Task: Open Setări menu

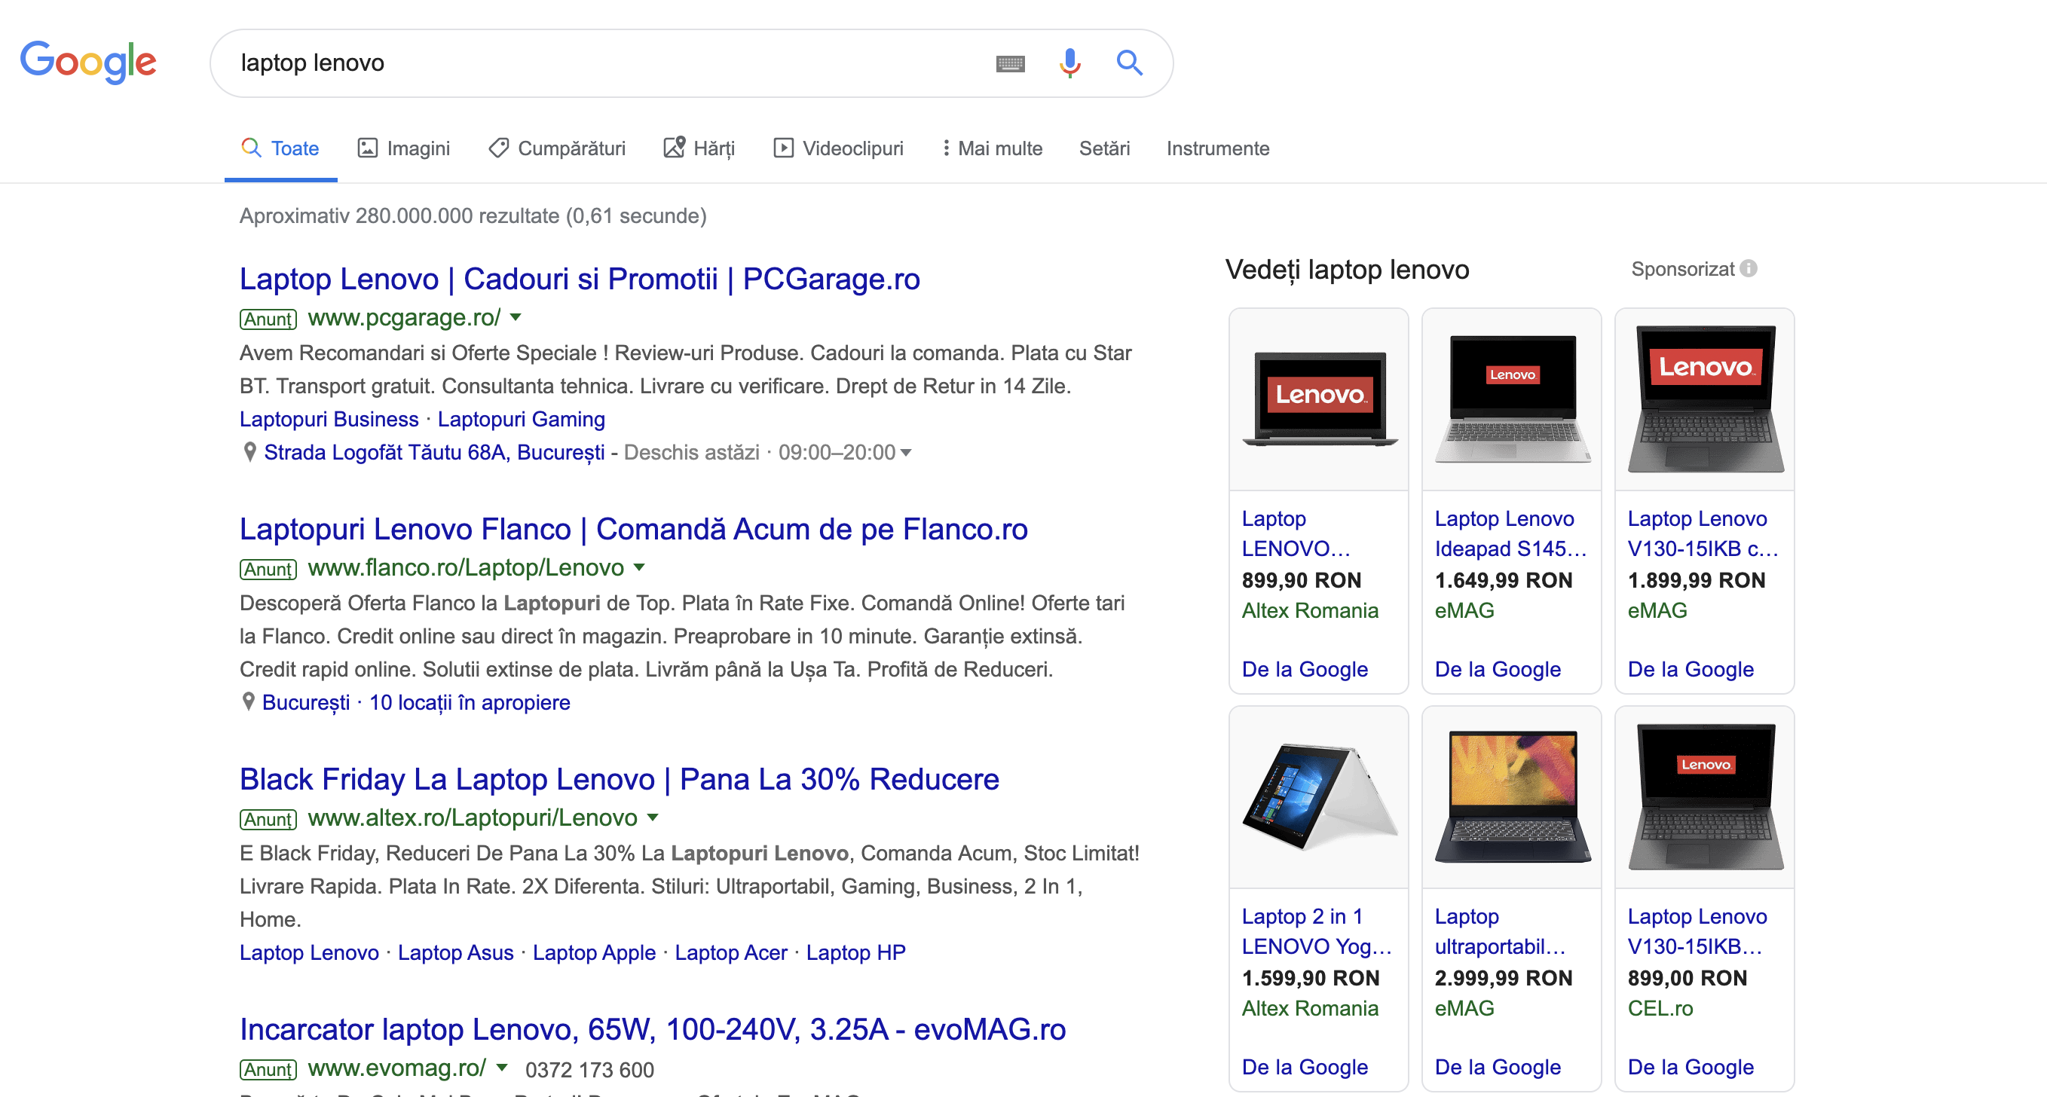Action: point(1103,148)
